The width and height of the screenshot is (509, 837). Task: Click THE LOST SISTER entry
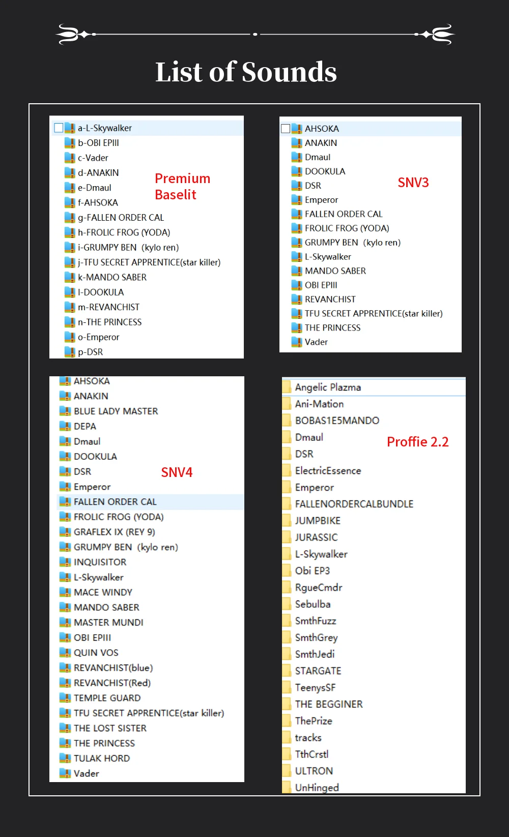click(110, 728)
